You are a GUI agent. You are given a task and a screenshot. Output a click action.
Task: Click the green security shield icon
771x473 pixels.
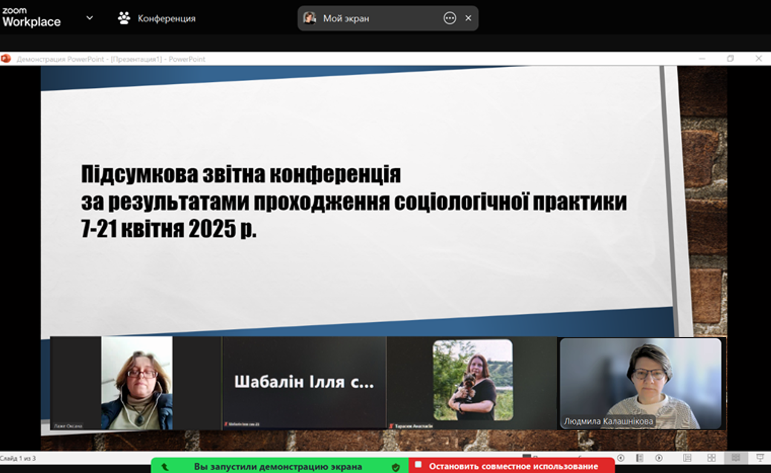pos(396,467)
